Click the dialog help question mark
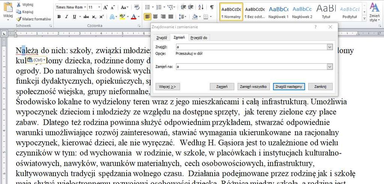Viewport: 384px width, 184px height. point(315,27)
